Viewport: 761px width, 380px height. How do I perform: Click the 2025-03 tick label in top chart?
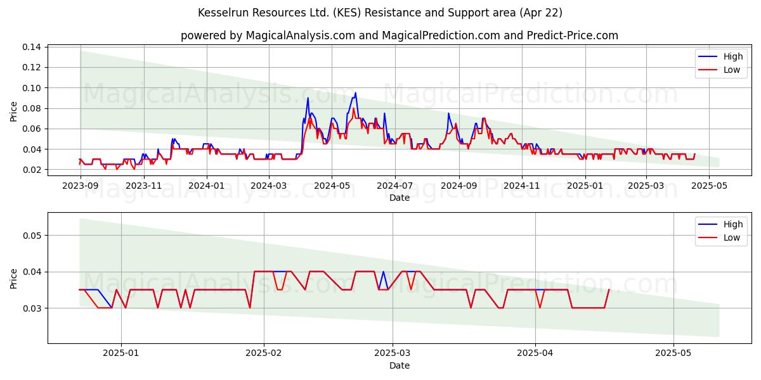coord(646,186)
